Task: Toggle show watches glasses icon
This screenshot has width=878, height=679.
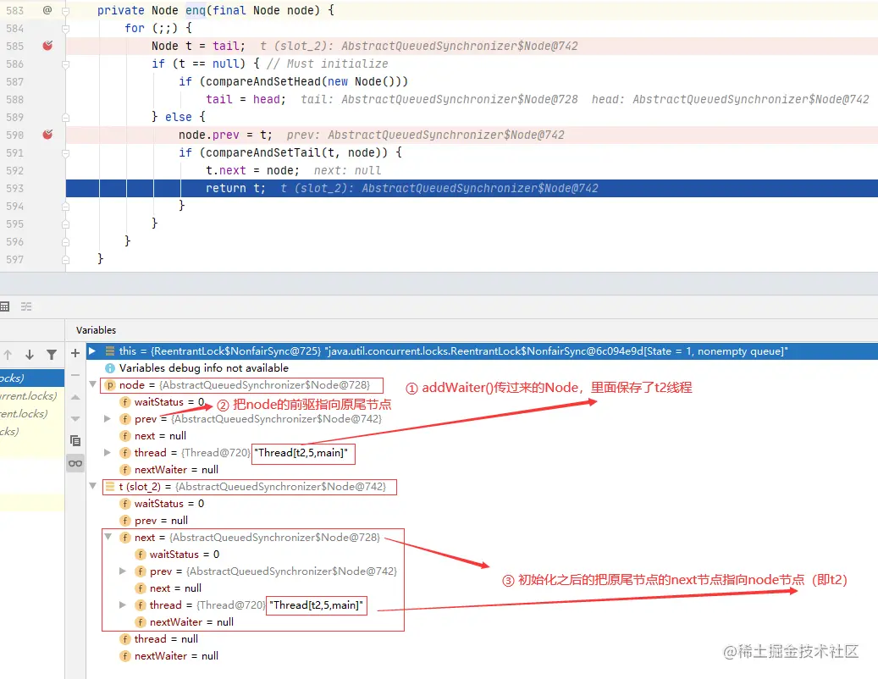Action: [75, 463]
